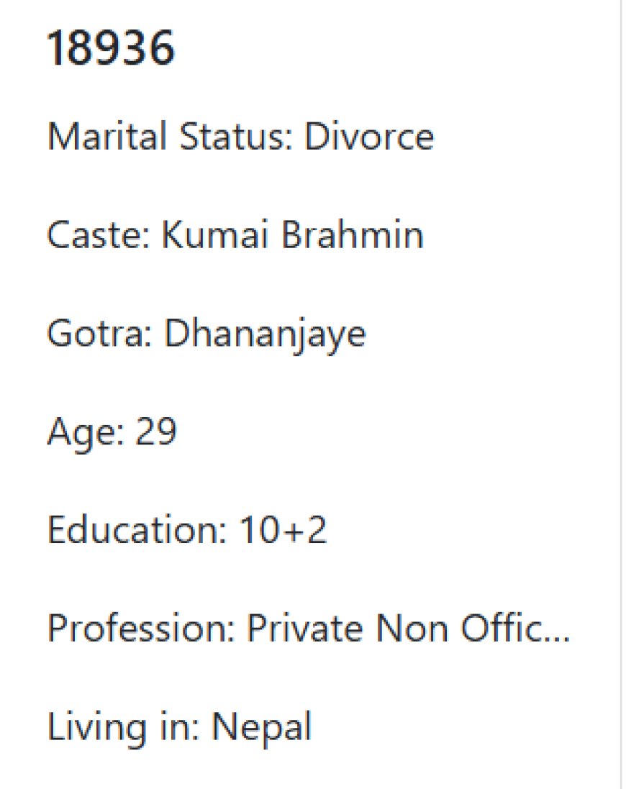The height and width of the screenshot is (789, 626).
Task: Click the Education label
Action: (x=137, y=530)
